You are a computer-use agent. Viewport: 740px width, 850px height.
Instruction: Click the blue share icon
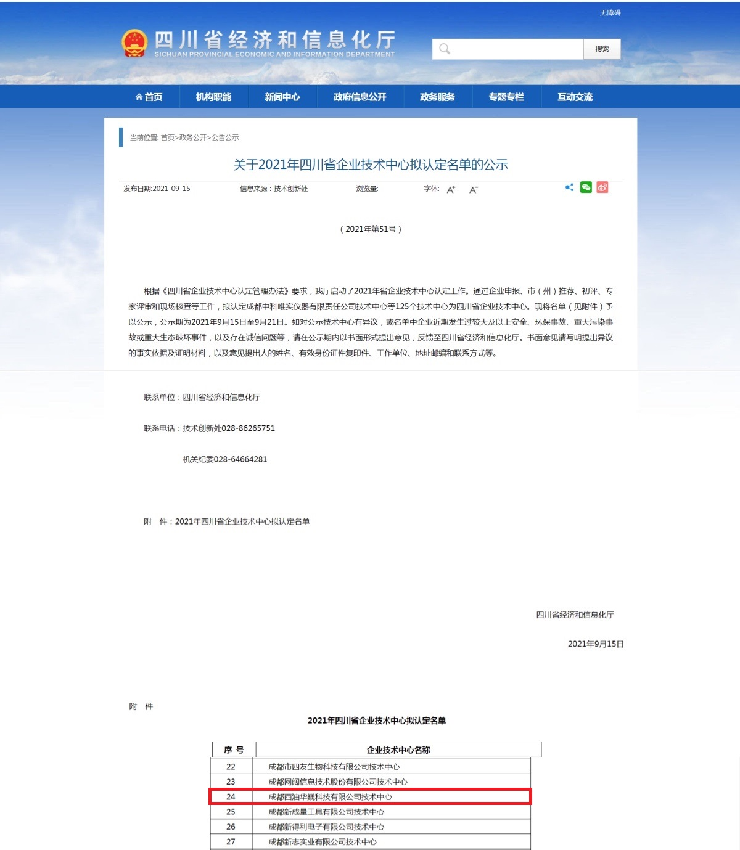569,187
